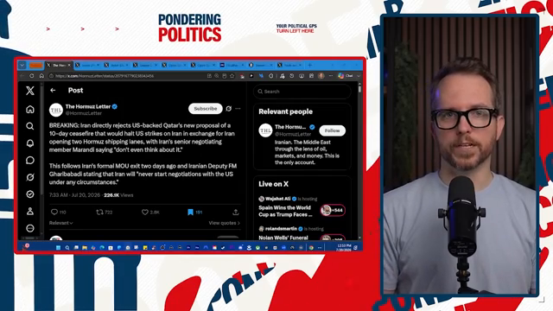553x311 pixels.
Task: Open Chrome icon in the taskbar
Action: point(311,248)
